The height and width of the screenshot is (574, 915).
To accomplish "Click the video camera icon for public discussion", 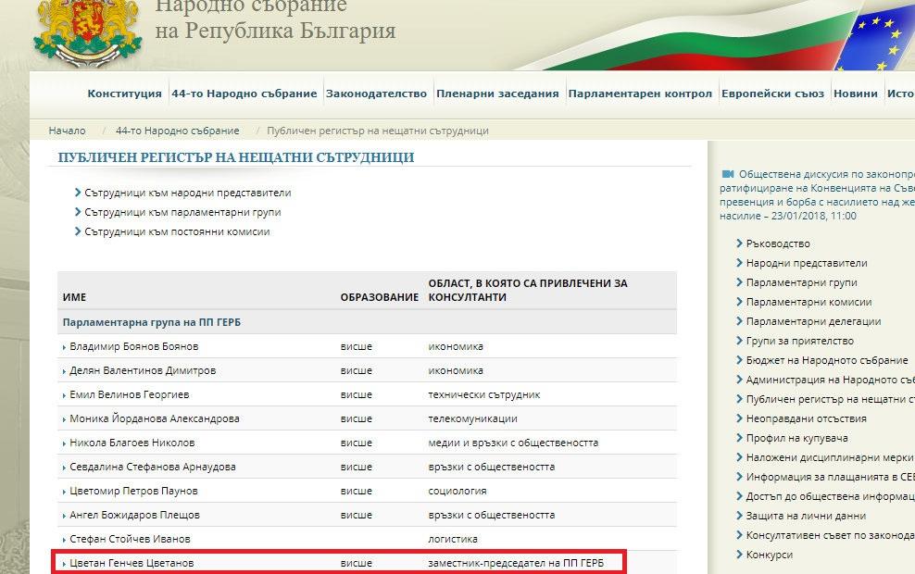I will click(x=727, y=173).
